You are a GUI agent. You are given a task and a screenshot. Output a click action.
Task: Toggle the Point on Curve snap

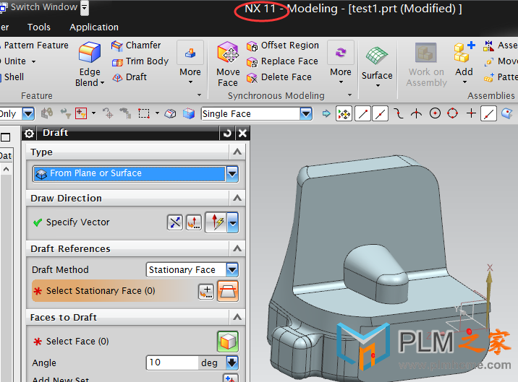point(489,114)
